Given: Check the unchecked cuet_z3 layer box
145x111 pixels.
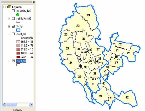Looking at the screenshot, I should click(x=13, y=34).
